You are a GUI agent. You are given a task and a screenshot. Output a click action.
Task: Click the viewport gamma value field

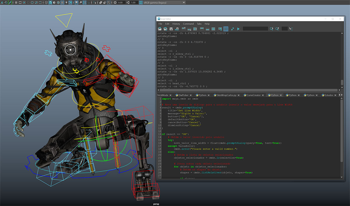click(x=133, y=2)
